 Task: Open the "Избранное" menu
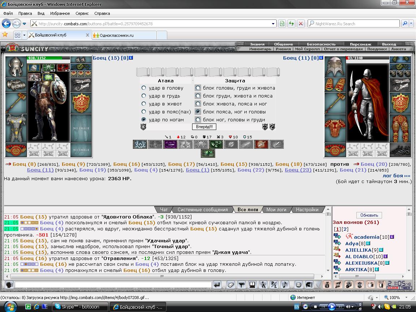point(60,13)
